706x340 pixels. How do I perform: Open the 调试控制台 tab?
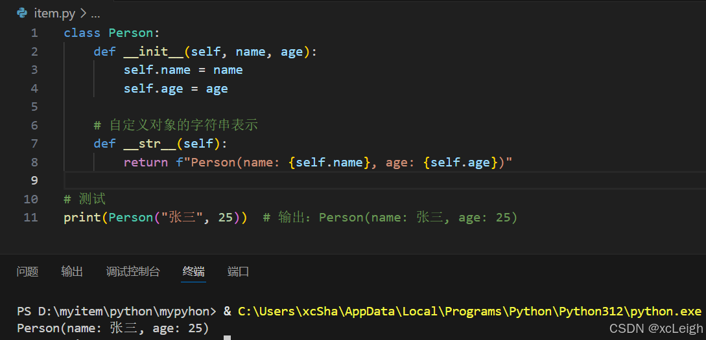tap(133, 271)
